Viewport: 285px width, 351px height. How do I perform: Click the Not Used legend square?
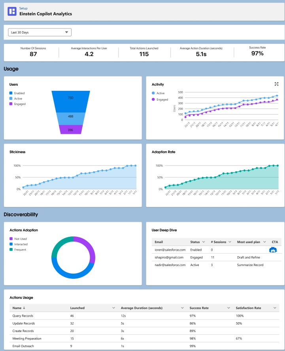click(x=11, y=238)
